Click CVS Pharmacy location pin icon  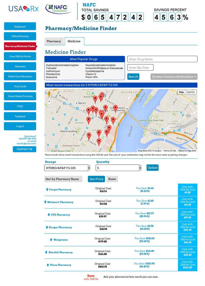(49, 215)
